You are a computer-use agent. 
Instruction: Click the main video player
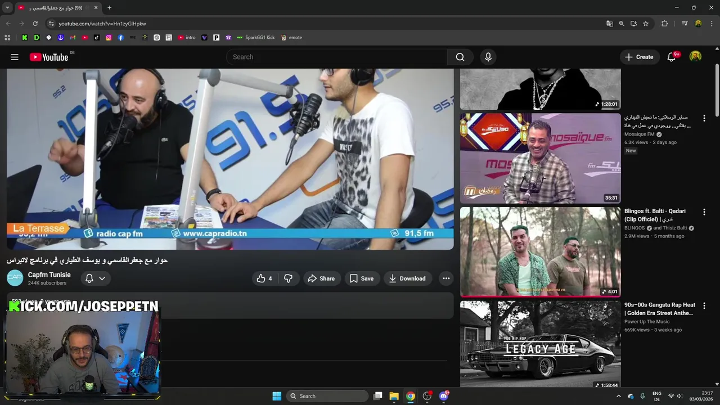230,159
